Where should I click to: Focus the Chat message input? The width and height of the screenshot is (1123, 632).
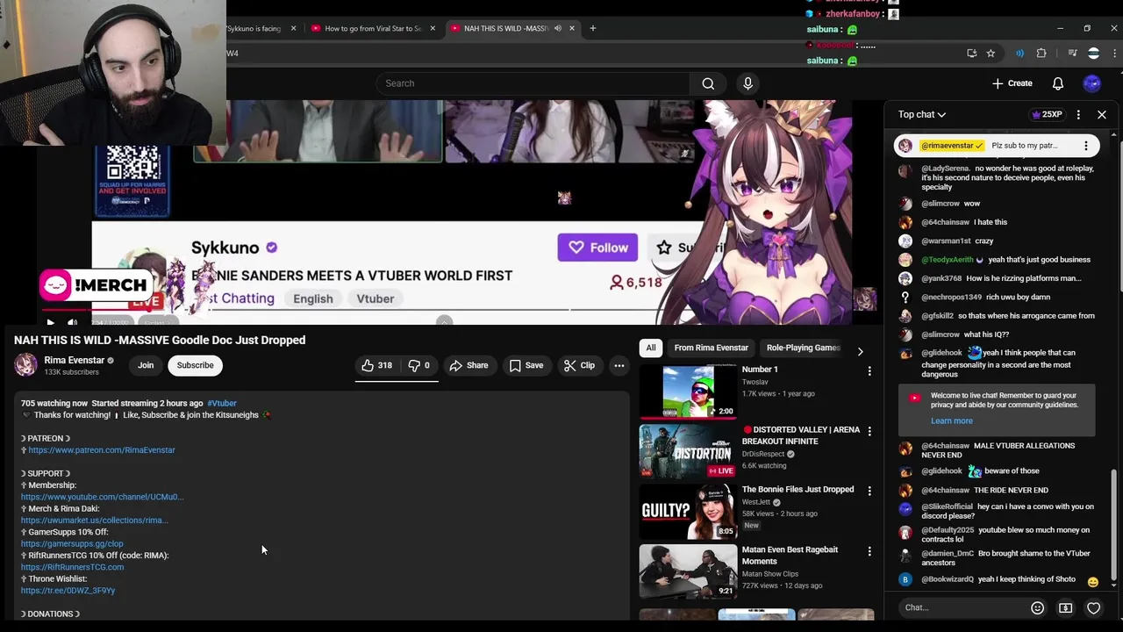click(x=964, y=607)
